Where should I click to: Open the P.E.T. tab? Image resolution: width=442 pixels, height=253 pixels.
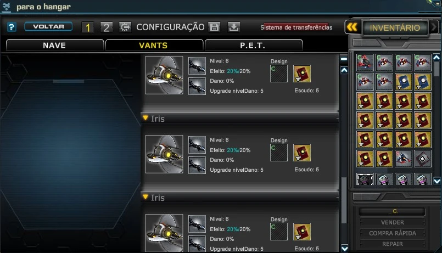coord(253,46)
